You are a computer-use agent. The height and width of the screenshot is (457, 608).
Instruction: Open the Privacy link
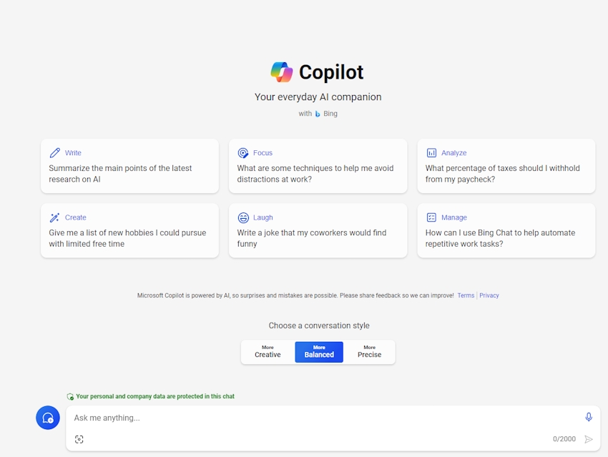489,295
